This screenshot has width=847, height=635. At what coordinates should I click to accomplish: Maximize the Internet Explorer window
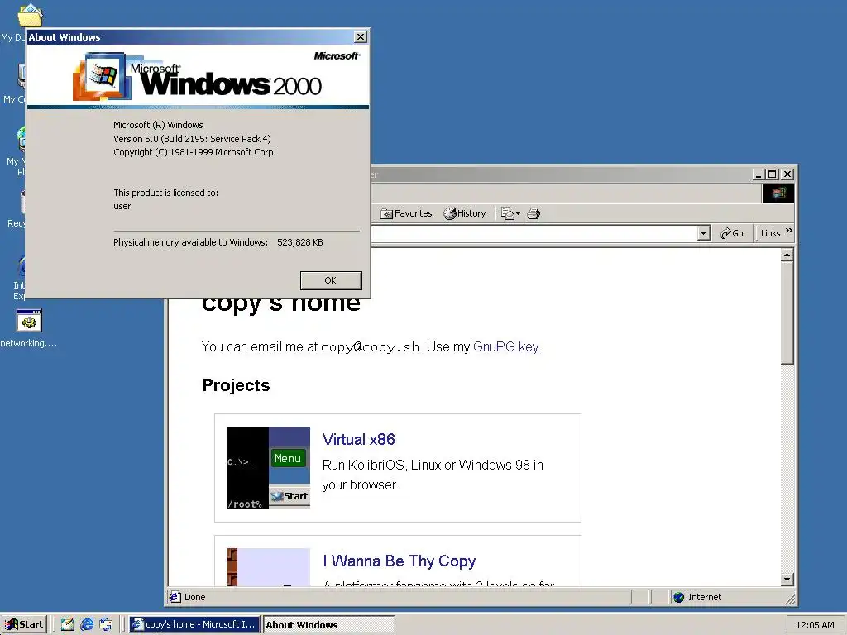tap(773, 174)
